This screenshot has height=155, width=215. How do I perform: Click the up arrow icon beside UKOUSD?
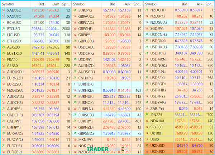coord(147,145)
